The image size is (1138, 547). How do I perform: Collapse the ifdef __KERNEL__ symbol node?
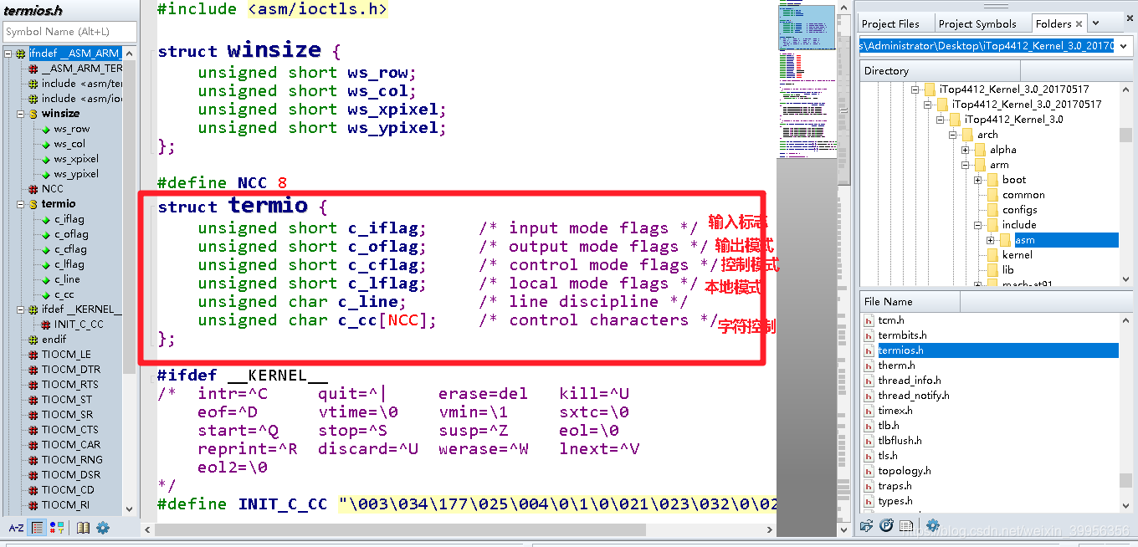tap(20, 309)
